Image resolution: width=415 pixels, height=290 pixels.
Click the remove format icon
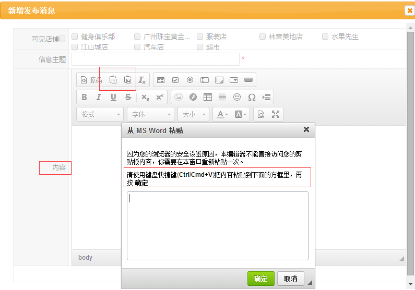click(x=142, y=80)
